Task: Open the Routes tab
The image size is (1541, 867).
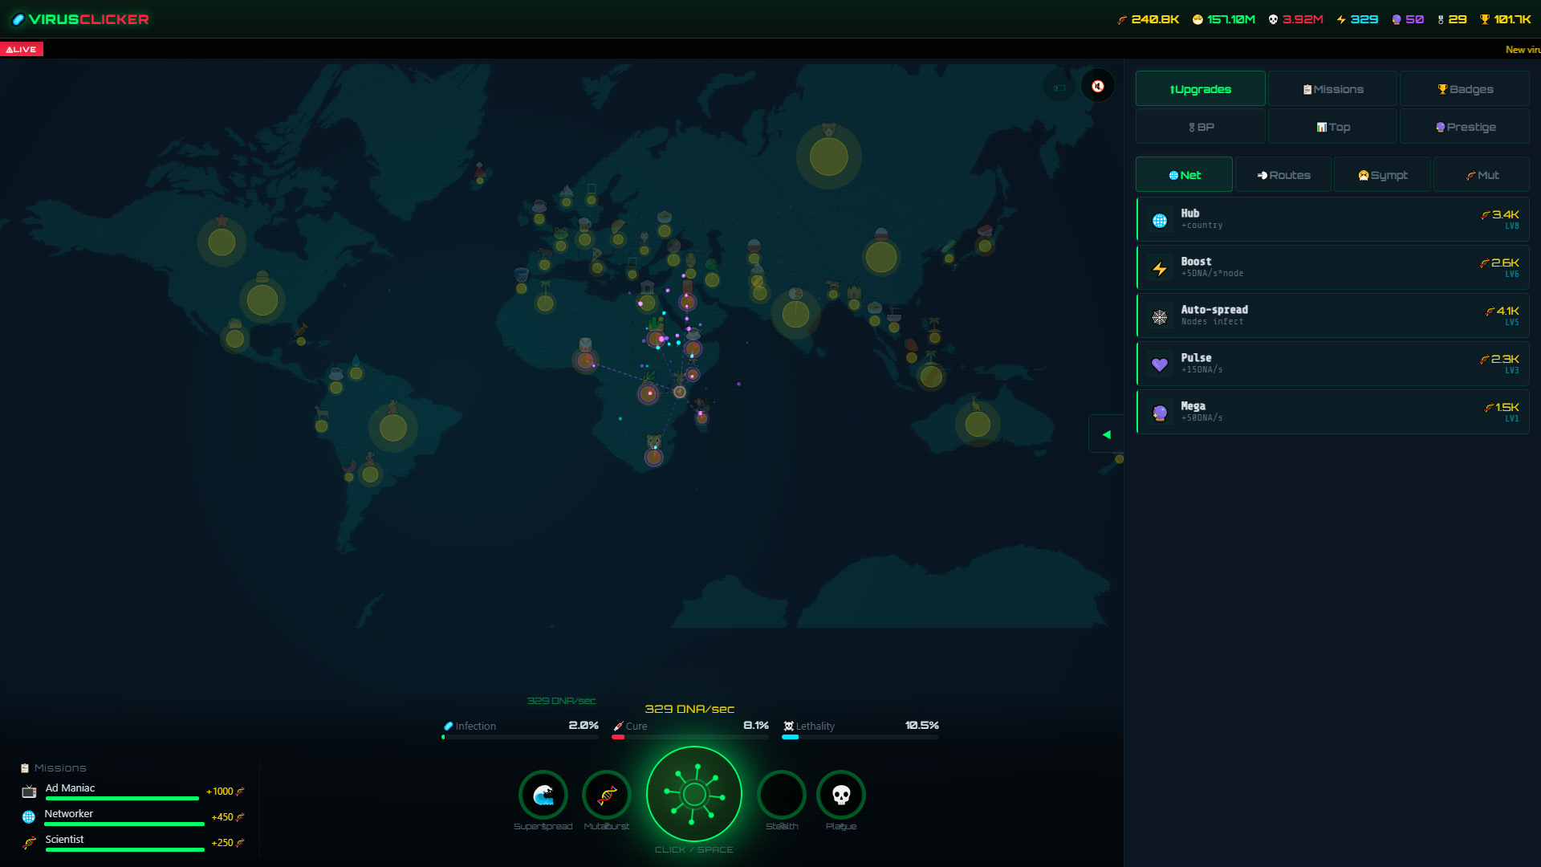Action: click(x=1283, y=174)
